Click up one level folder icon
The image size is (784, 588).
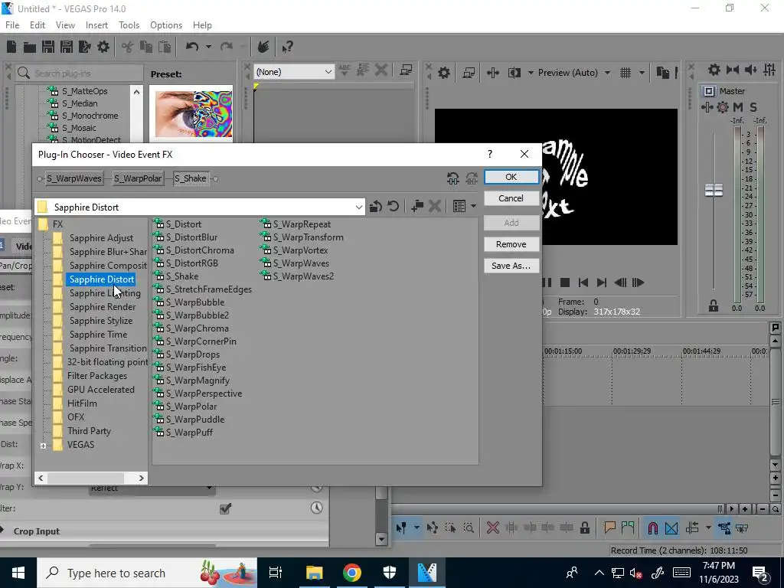click(375, 206)
